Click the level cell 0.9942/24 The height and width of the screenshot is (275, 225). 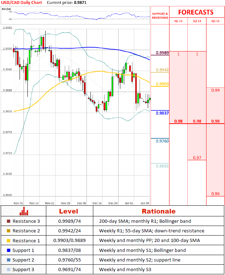pos(69,231)
